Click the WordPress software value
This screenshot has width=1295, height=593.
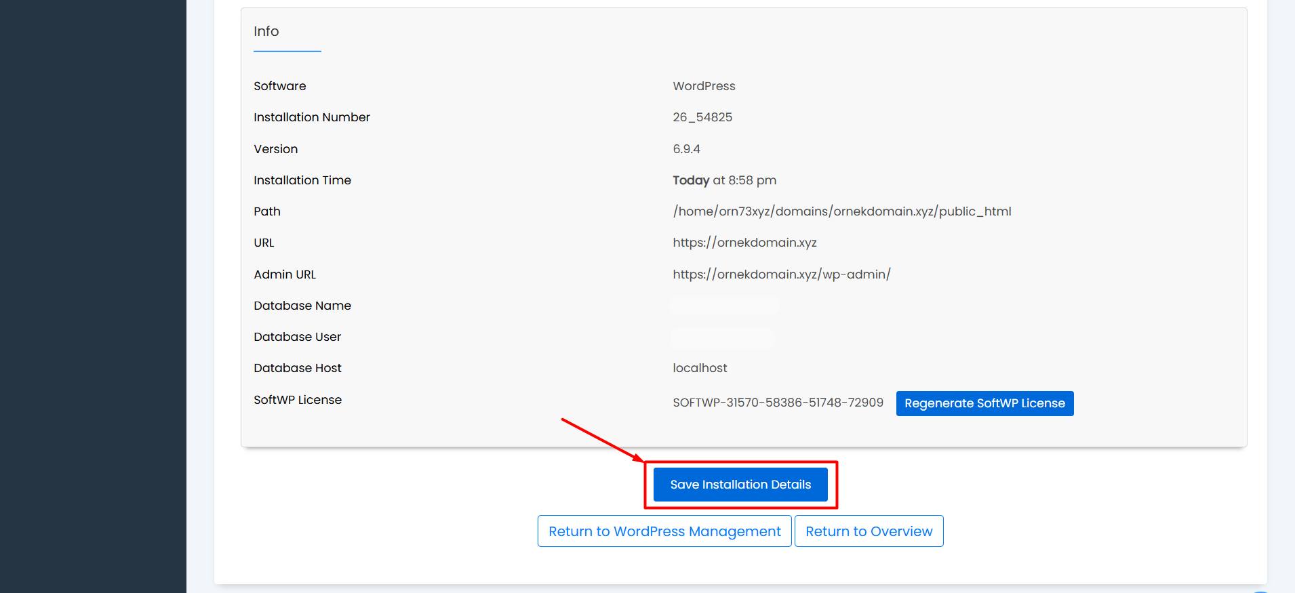tap(704, 86)
